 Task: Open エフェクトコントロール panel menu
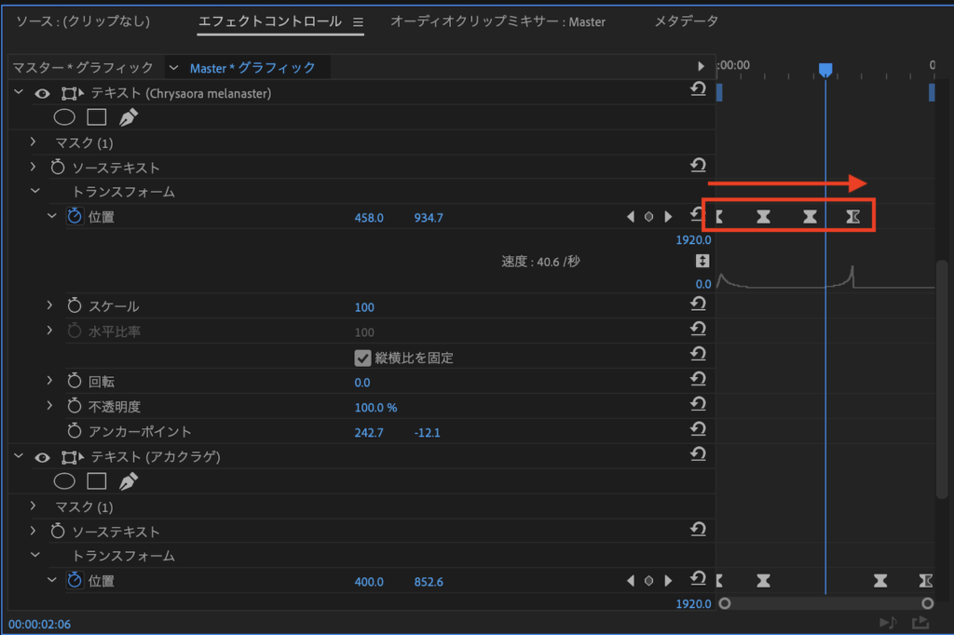coord(359,22)
